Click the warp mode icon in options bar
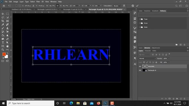This screenshot has width=189, height=106. tap(124, 6)
